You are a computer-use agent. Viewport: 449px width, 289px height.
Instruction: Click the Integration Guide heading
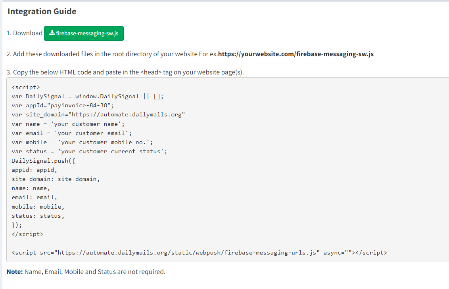pyautogui.click(x=42, y=11)
